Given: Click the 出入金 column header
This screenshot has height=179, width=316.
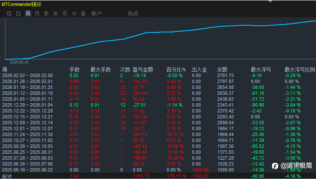Looking at the screenshot, I should [199, 69].
